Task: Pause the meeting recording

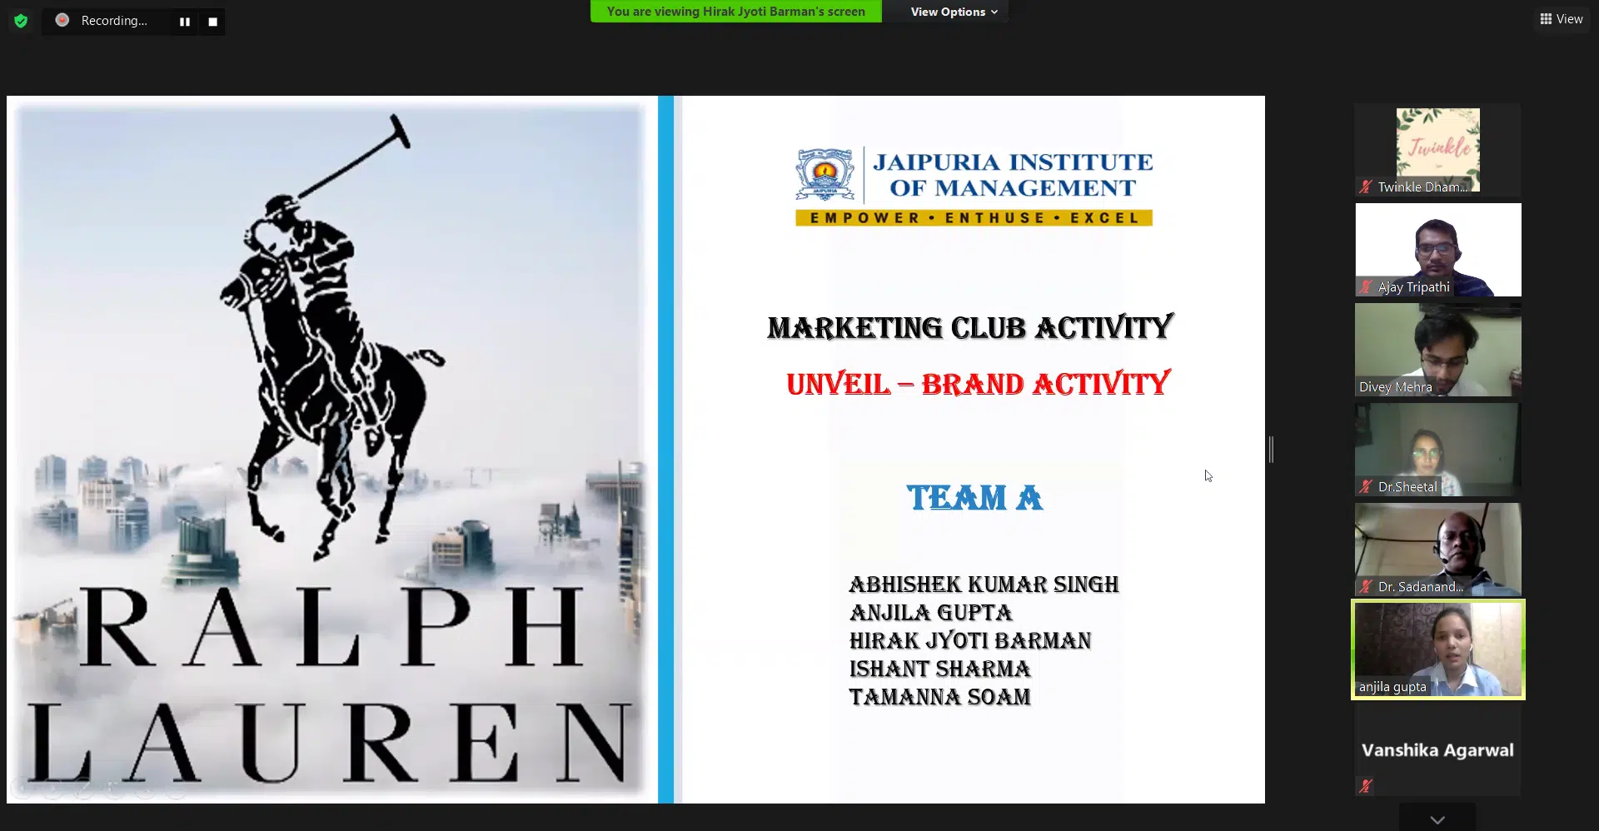Action: (x=185, y=22)
